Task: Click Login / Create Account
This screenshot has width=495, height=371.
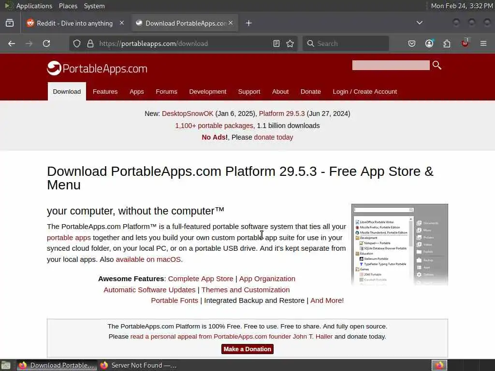Action: [x=365, y=91]
